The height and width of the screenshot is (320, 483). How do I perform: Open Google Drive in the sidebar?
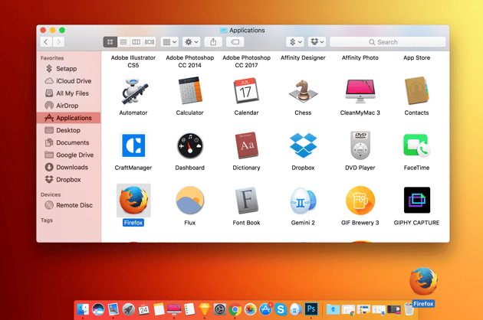coord(69,155)
